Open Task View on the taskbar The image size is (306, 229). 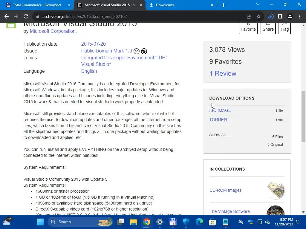[120, 222]
